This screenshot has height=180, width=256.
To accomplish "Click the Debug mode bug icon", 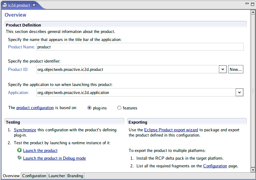I will click(19, 158).
